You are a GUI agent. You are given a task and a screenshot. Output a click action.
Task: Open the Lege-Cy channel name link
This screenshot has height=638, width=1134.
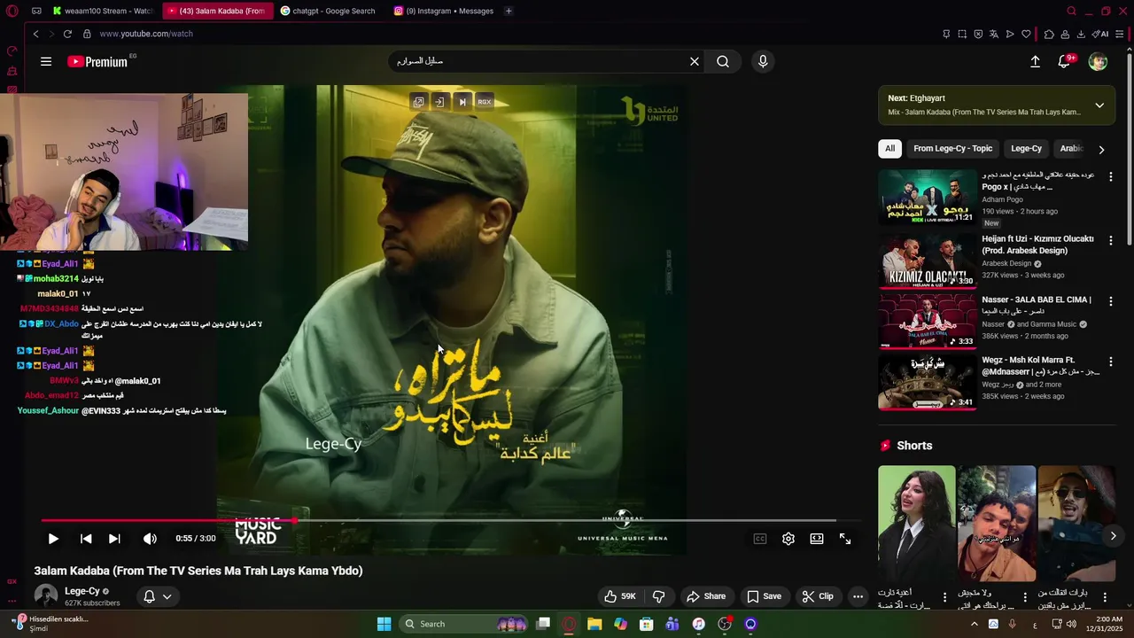pyautogui.click(x=82, y=591)
